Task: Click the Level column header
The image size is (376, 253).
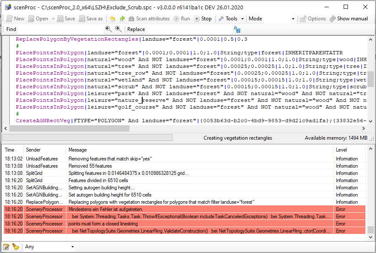Action: [349, 150]
